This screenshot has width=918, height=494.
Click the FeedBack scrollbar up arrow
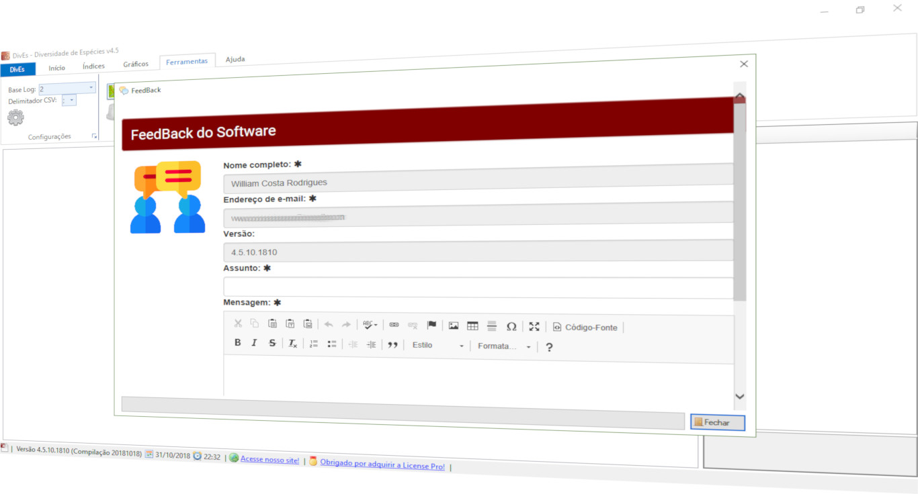pos(740,97)
